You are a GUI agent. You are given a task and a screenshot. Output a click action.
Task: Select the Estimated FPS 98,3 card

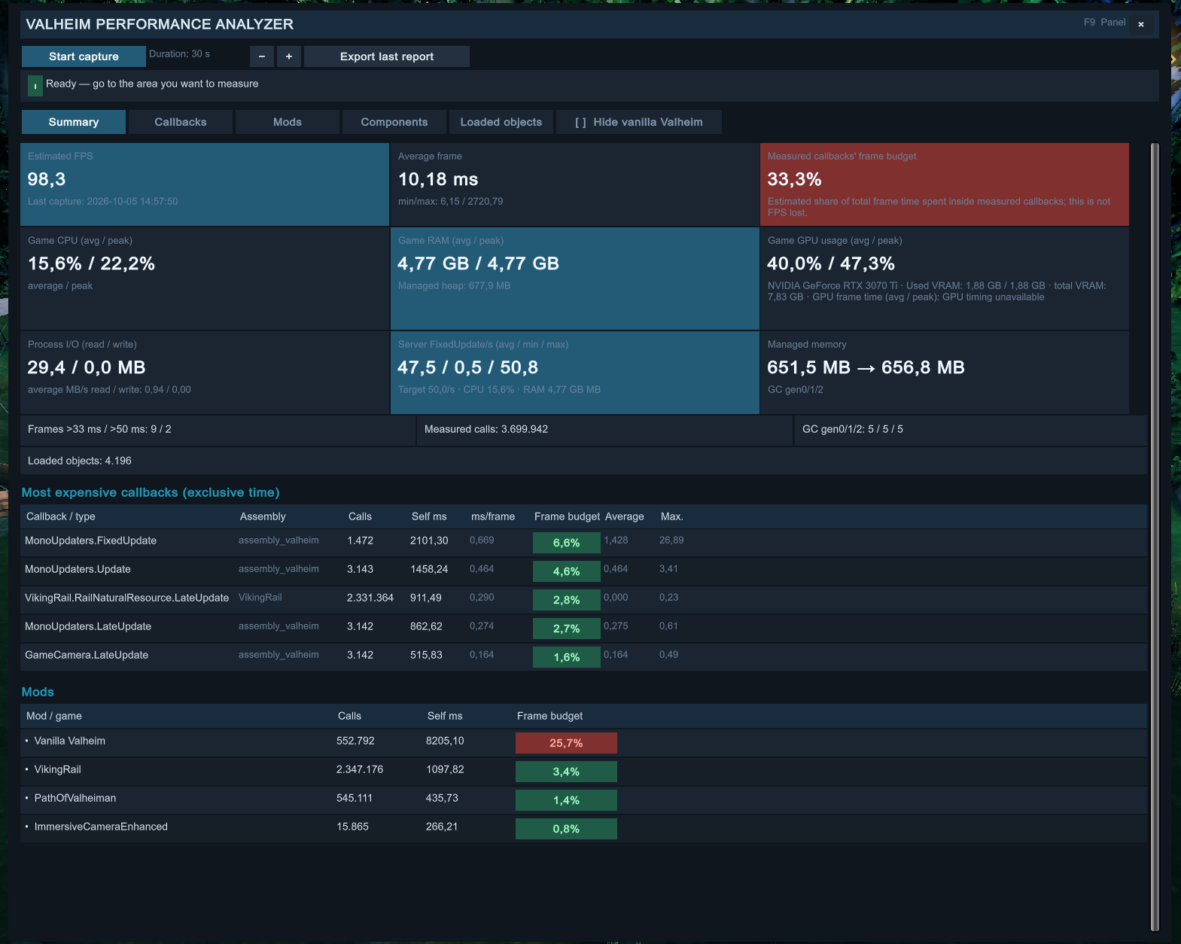coord(205,184)
